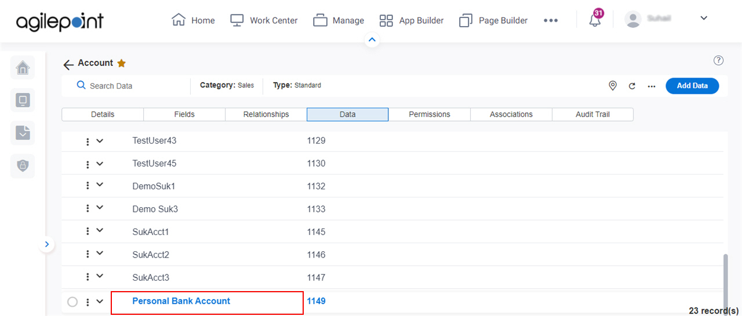Switch to the Details tab
The width and height of the screenshot is (742, 316).
point(103,115)
